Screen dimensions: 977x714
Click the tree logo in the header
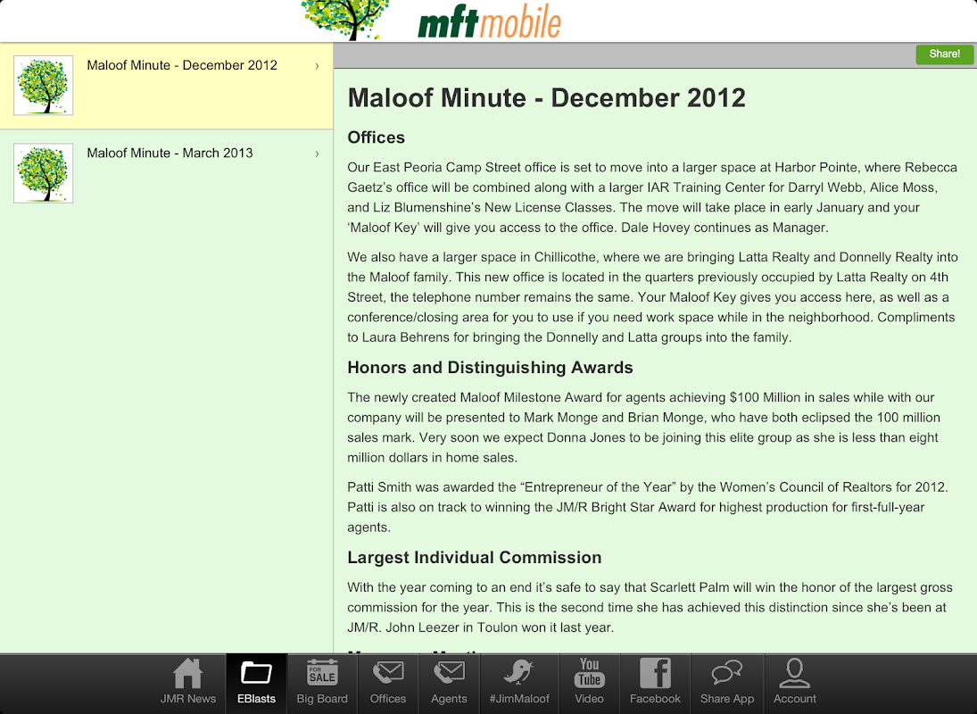coord(344,20)
